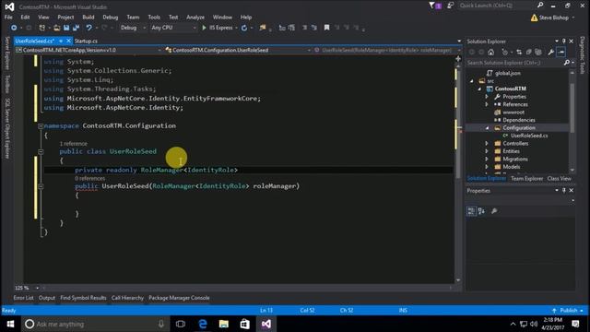Start debugging with the green IIS Express play button

(x=204, y=28)
